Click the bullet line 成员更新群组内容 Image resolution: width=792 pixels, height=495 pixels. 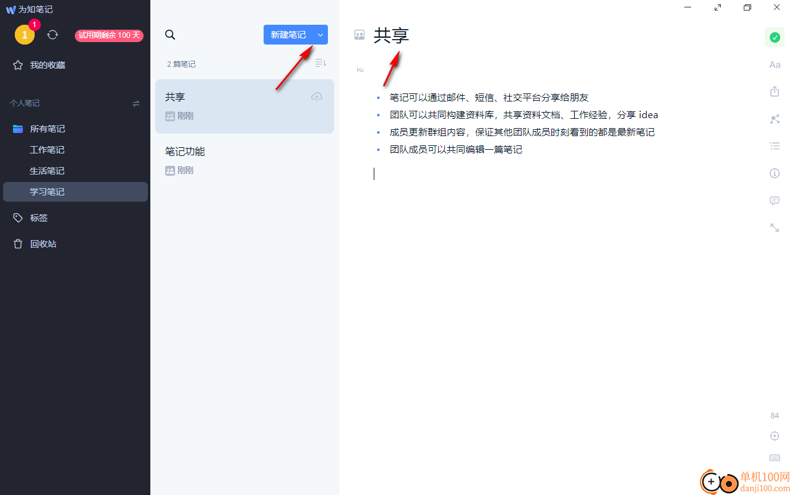tap(522, 132)
